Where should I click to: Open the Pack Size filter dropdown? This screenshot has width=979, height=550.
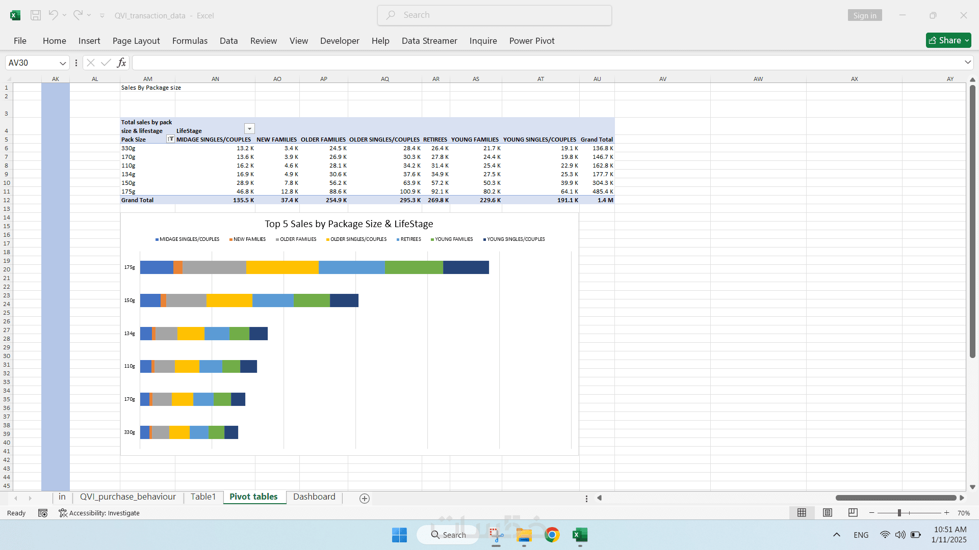[x=170, y=139]
